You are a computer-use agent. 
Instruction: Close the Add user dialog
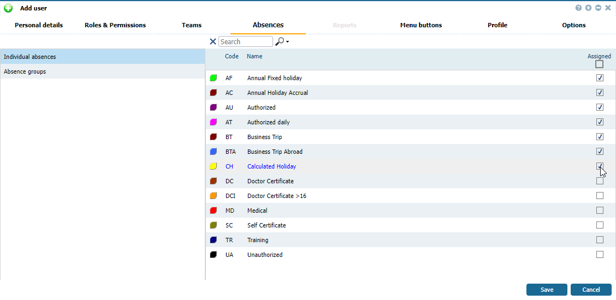click(x=608, y=8)
